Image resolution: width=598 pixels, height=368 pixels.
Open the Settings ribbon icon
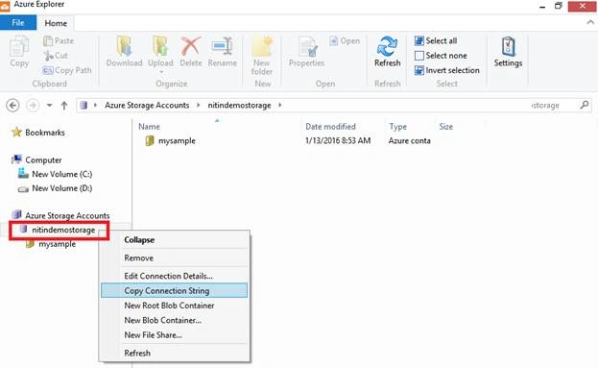508,52
